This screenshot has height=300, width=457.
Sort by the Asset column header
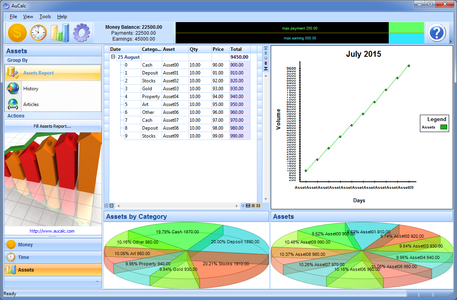pos(175,49)
